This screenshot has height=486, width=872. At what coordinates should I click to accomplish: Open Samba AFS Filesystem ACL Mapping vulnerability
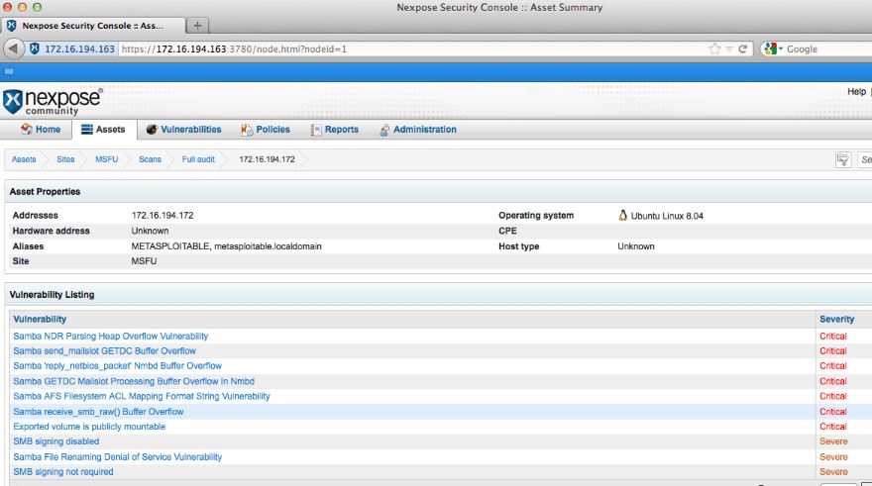[142, 396]
